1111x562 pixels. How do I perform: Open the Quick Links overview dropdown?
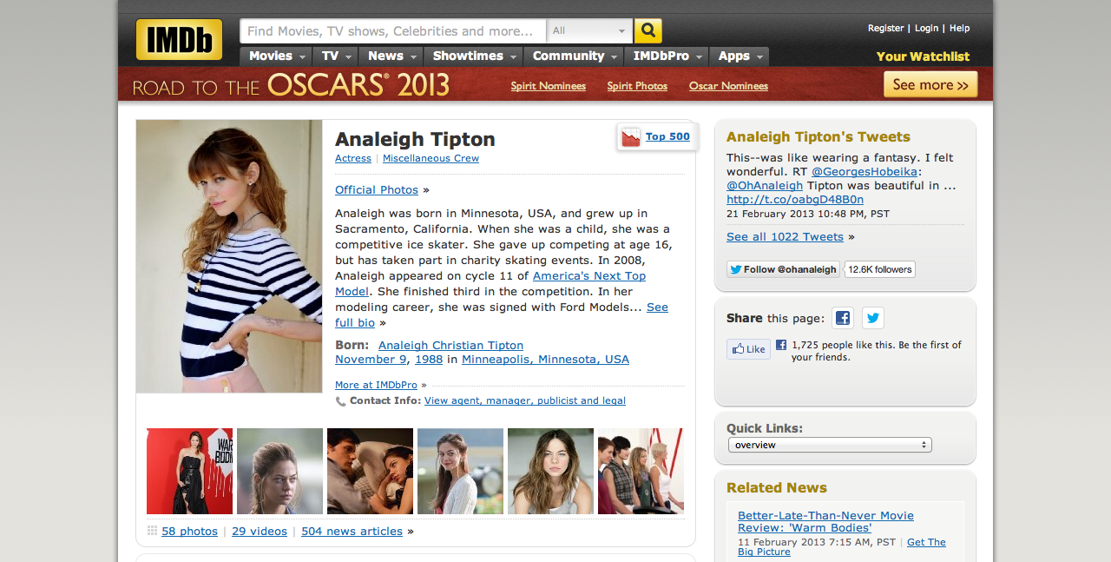pyautogui.click(x=830, y=445)
